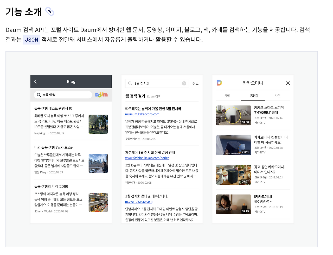Open the www.fashion.kakao.com/notice link
The width and height of the screenshot is (333, 255).
(x=147, y=158)
